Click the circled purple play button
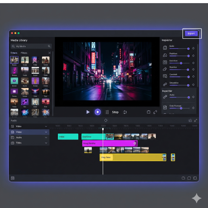 pos(98,112)
